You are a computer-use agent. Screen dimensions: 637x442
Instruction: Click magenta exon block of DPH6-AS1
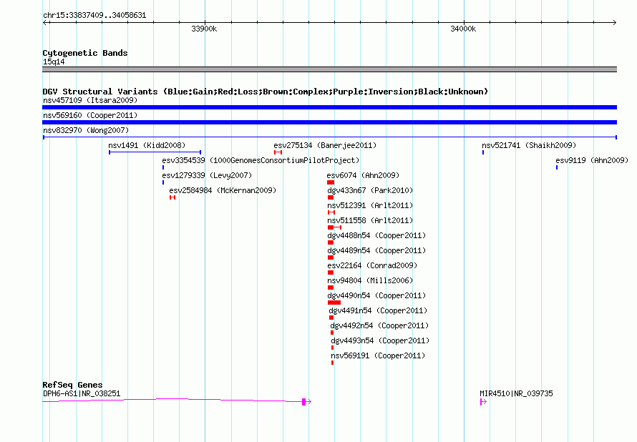coord(304,402)
